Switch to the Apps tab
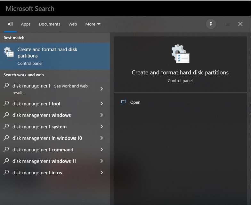This screenshot has height=205, width=251. click(x=26, y=24)
